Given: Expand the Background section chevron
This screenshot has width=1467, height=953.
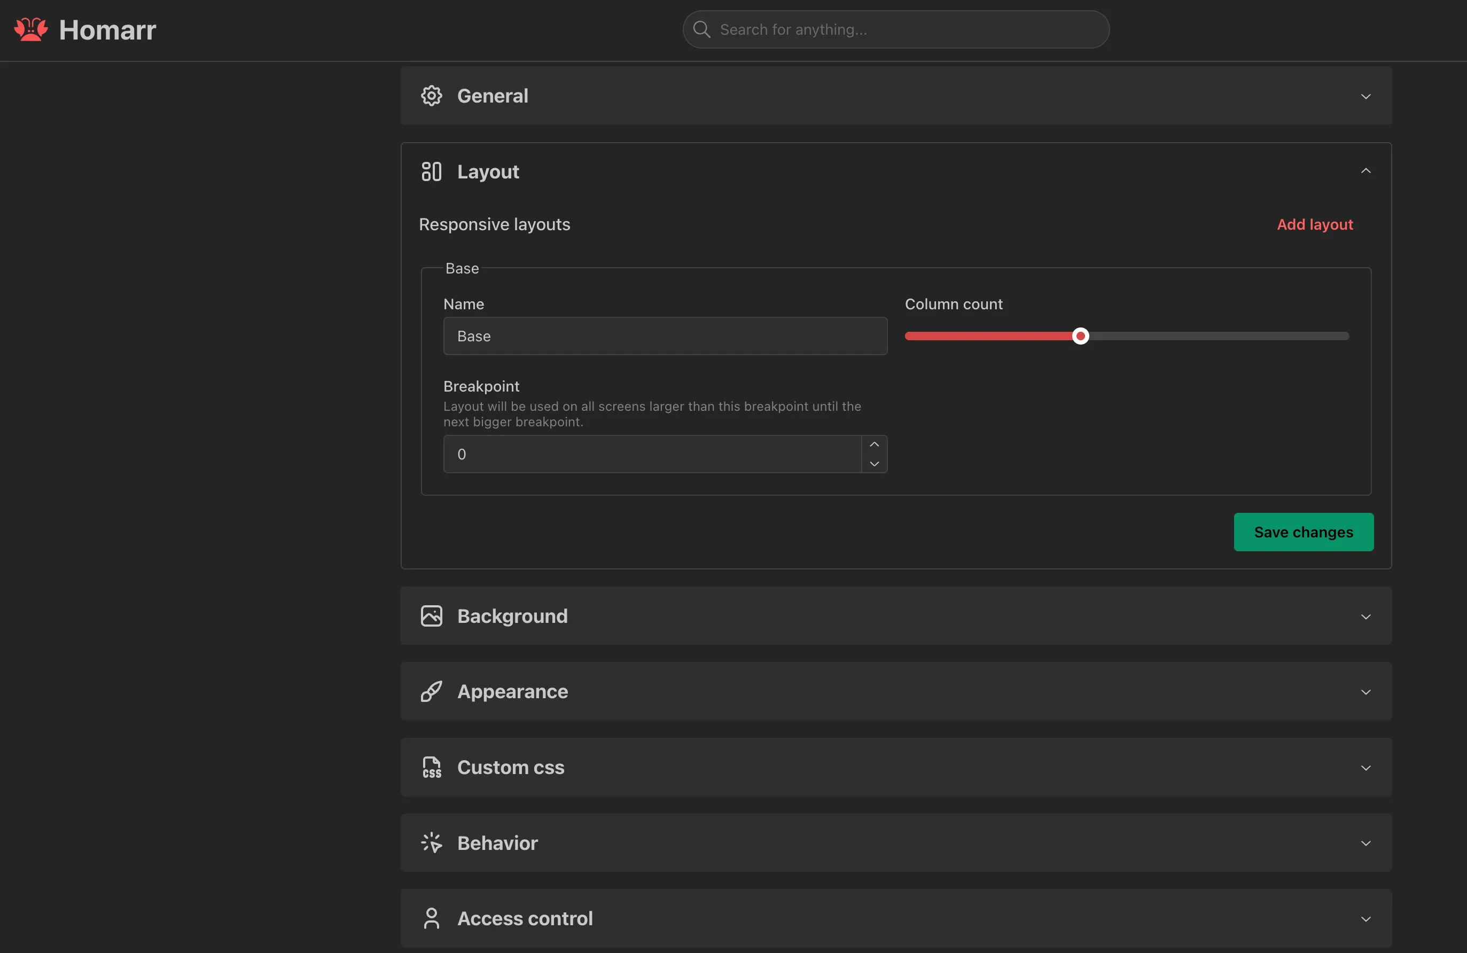Looking at the screenshot, I should pos(1366,616).
